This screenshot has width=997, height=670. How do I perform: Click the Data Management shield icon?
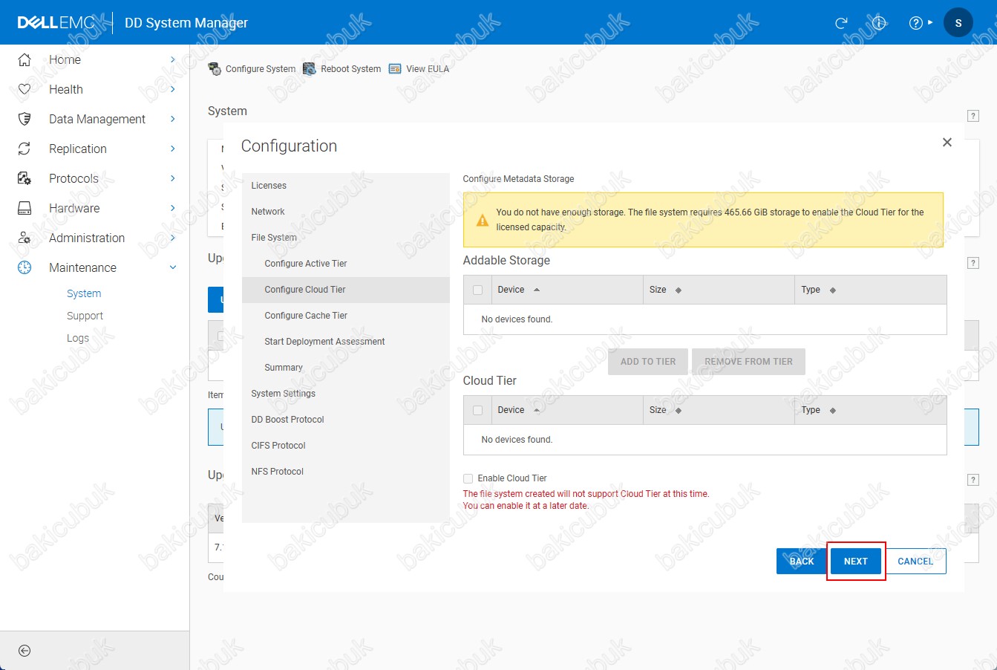tap(24, 119)
